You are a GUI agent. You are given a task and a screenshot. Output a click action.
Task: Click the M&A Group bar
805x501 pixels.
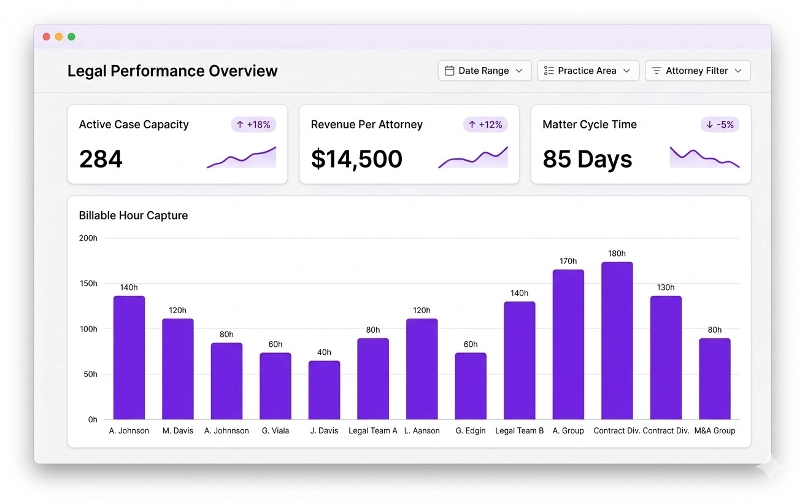715,379
